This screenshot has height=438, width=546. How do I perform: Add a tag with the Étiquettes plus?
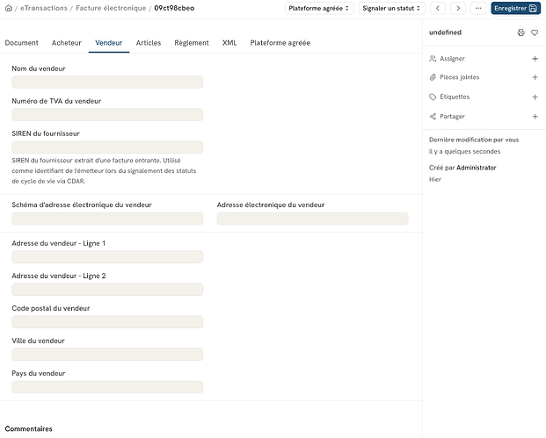pyautogui.click(x=535, y=97)
